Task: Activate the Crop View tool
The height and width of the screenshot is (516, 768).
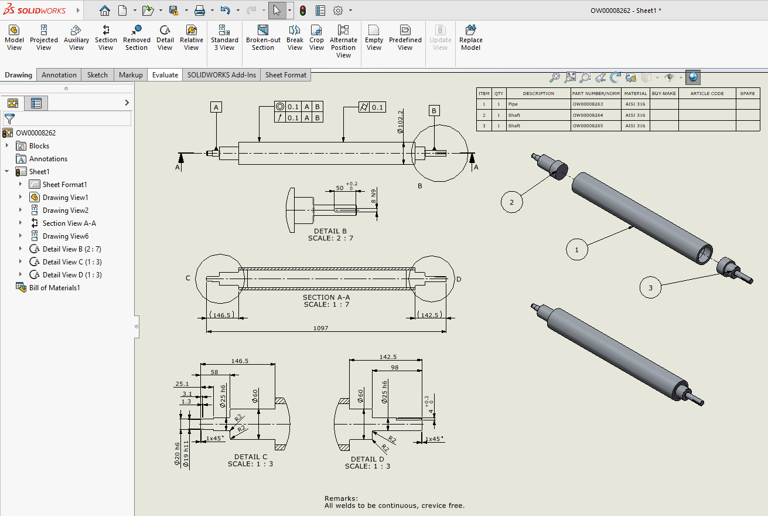Action: tap(316, 37)
